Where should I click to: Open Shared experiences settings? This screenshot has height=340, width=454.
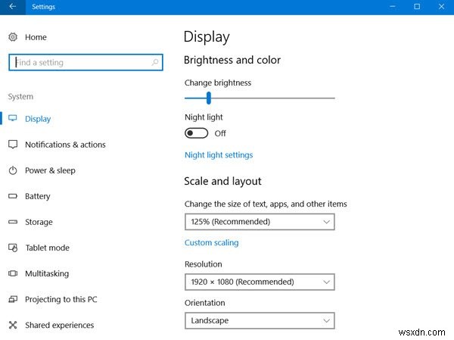pos(59,325)
